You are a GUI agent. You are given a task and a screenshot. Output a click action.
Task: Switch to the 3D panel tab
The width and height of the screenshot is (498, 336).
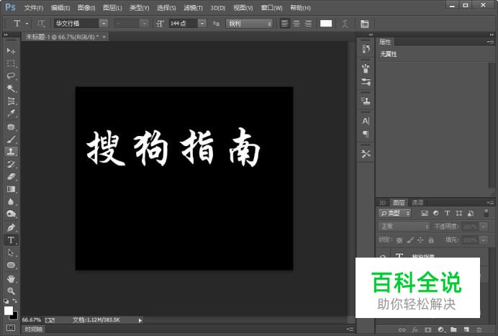(x=382, y=203)
